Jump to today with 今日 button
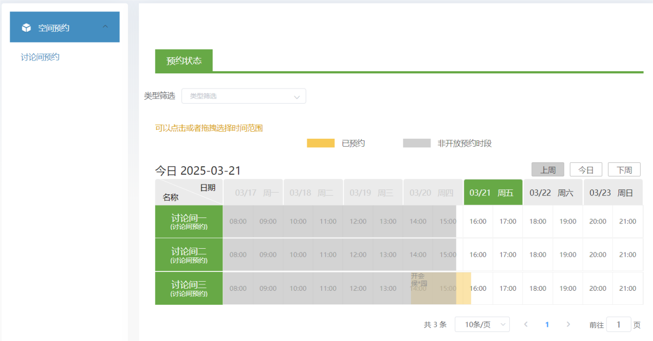 point(586,170)
